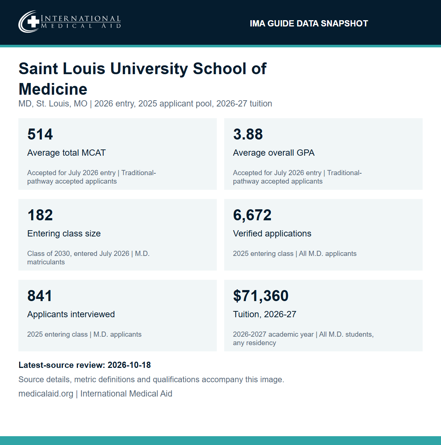Image resolution: width=441 pixels, height=445 pixels.
Task: Click the 'Average overall GPA' label
Action: coord(274,153)
